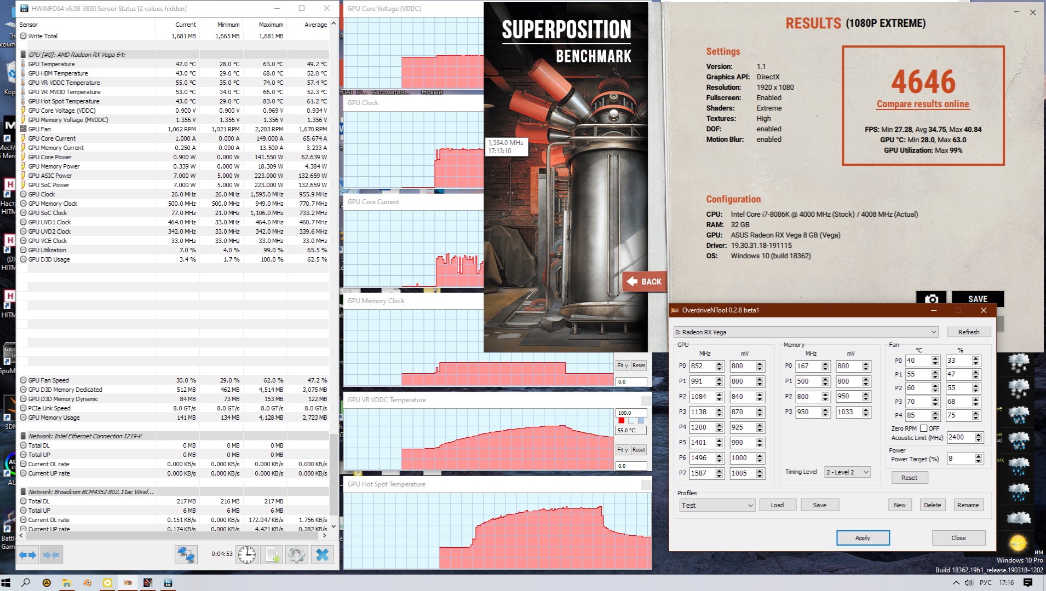Select AMD Radeon RX Vega 64 sensor group

174,55
